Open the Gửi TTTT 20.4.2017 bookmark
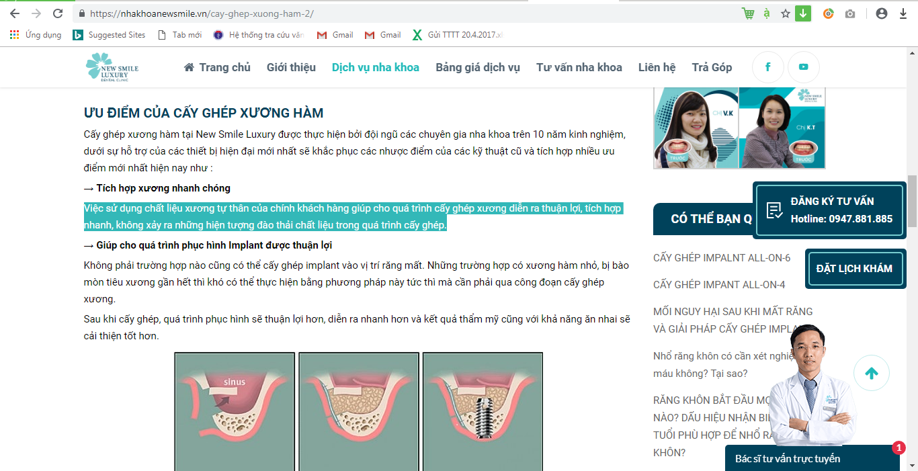 [x=457, y=35]
